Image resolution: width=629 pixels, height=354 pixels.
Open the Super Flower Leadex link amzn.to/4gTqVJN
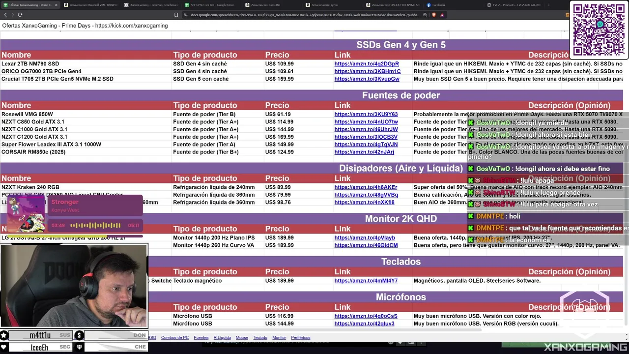366,145
